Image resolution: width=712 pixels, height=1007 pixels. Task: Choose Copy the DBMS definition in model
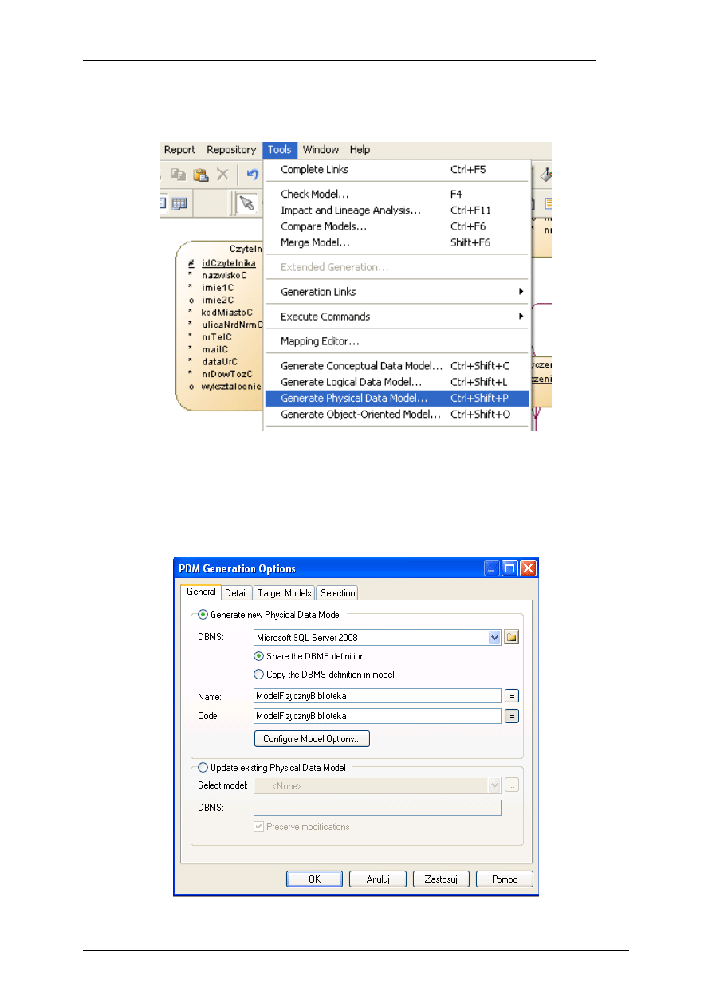(258, 675)
